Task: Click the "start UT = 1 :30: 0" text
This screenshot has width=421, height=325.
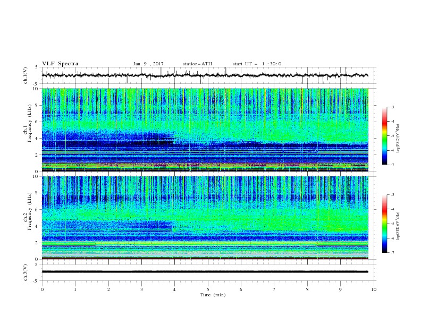Action: click(257, 64)
